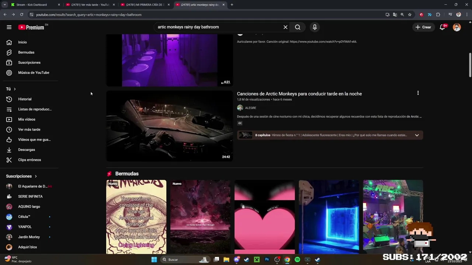
Task: Open Vídeos que me gustan in sidebar
Action: pos(29,139)
